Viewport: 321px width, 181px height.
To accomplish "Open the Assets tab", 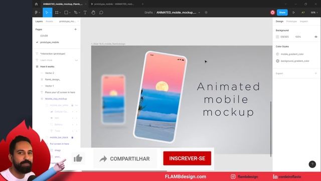I will (49, 21).
